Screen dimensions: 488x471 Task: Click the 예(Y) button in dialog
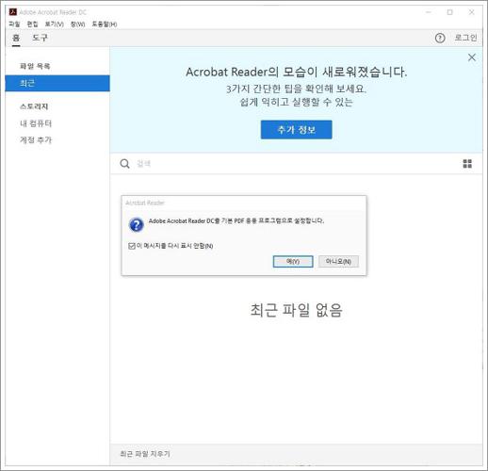point(293,262)
